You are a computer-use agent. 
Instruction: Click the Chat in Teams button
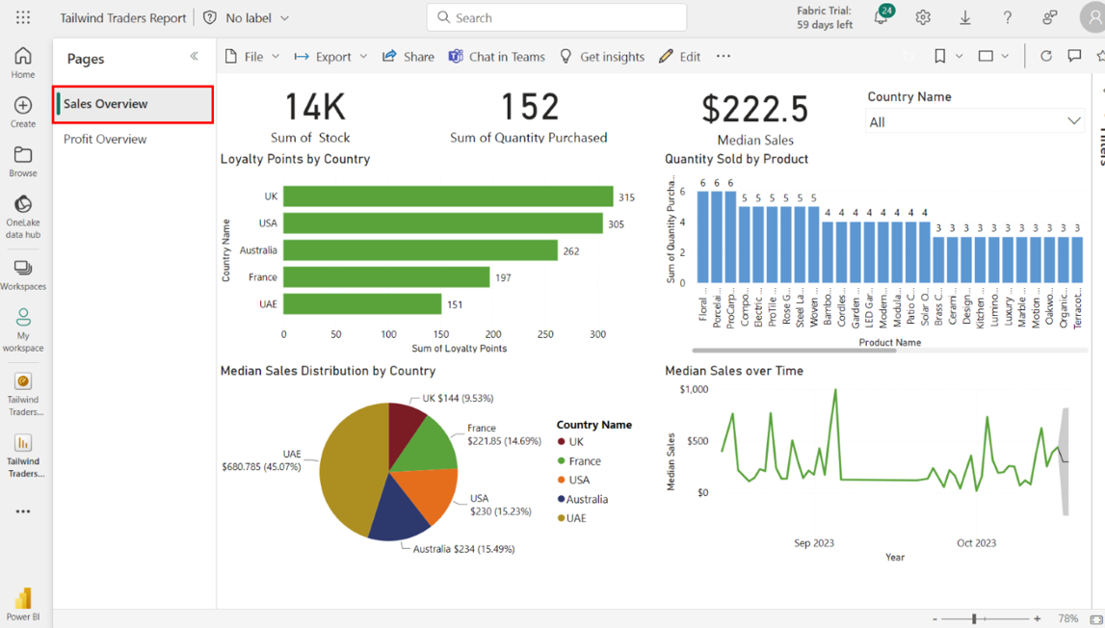tap(496, 57)
